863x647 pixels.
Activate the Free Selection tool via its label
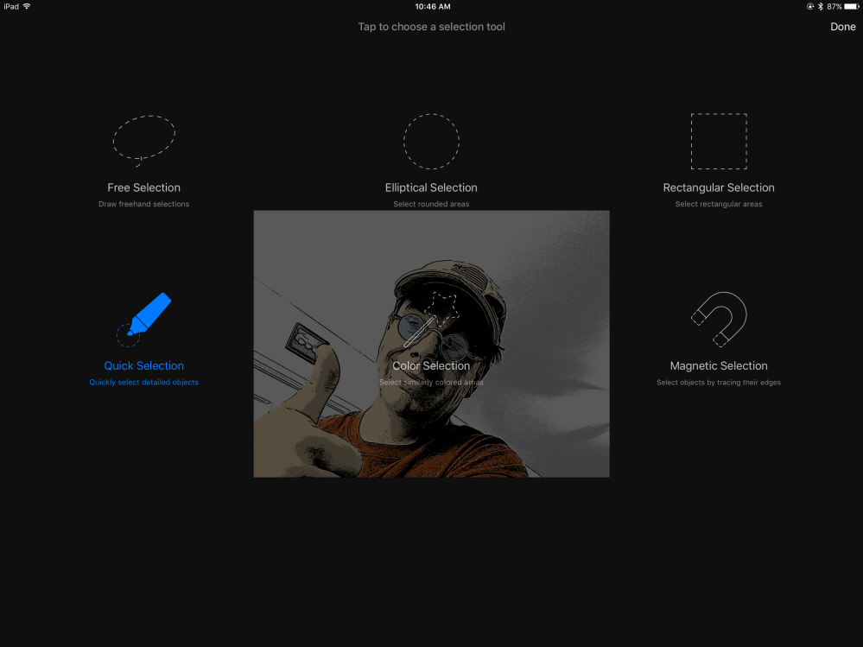(x=143, y=187)
